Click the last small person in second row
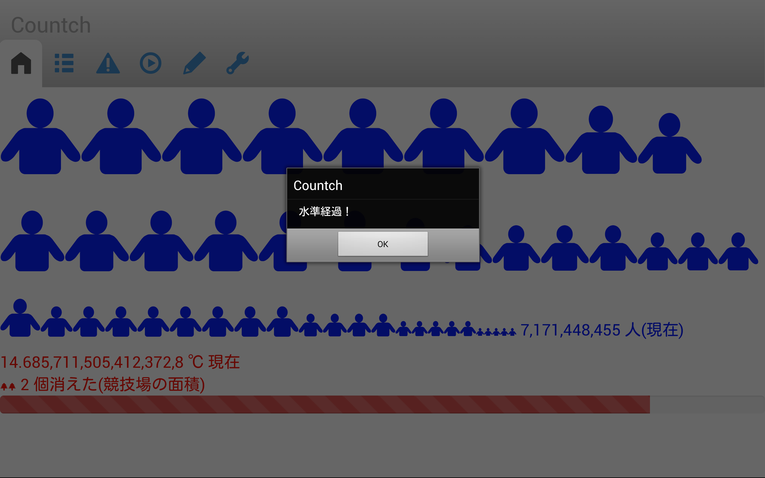The image size is (765, 478). 738,253
